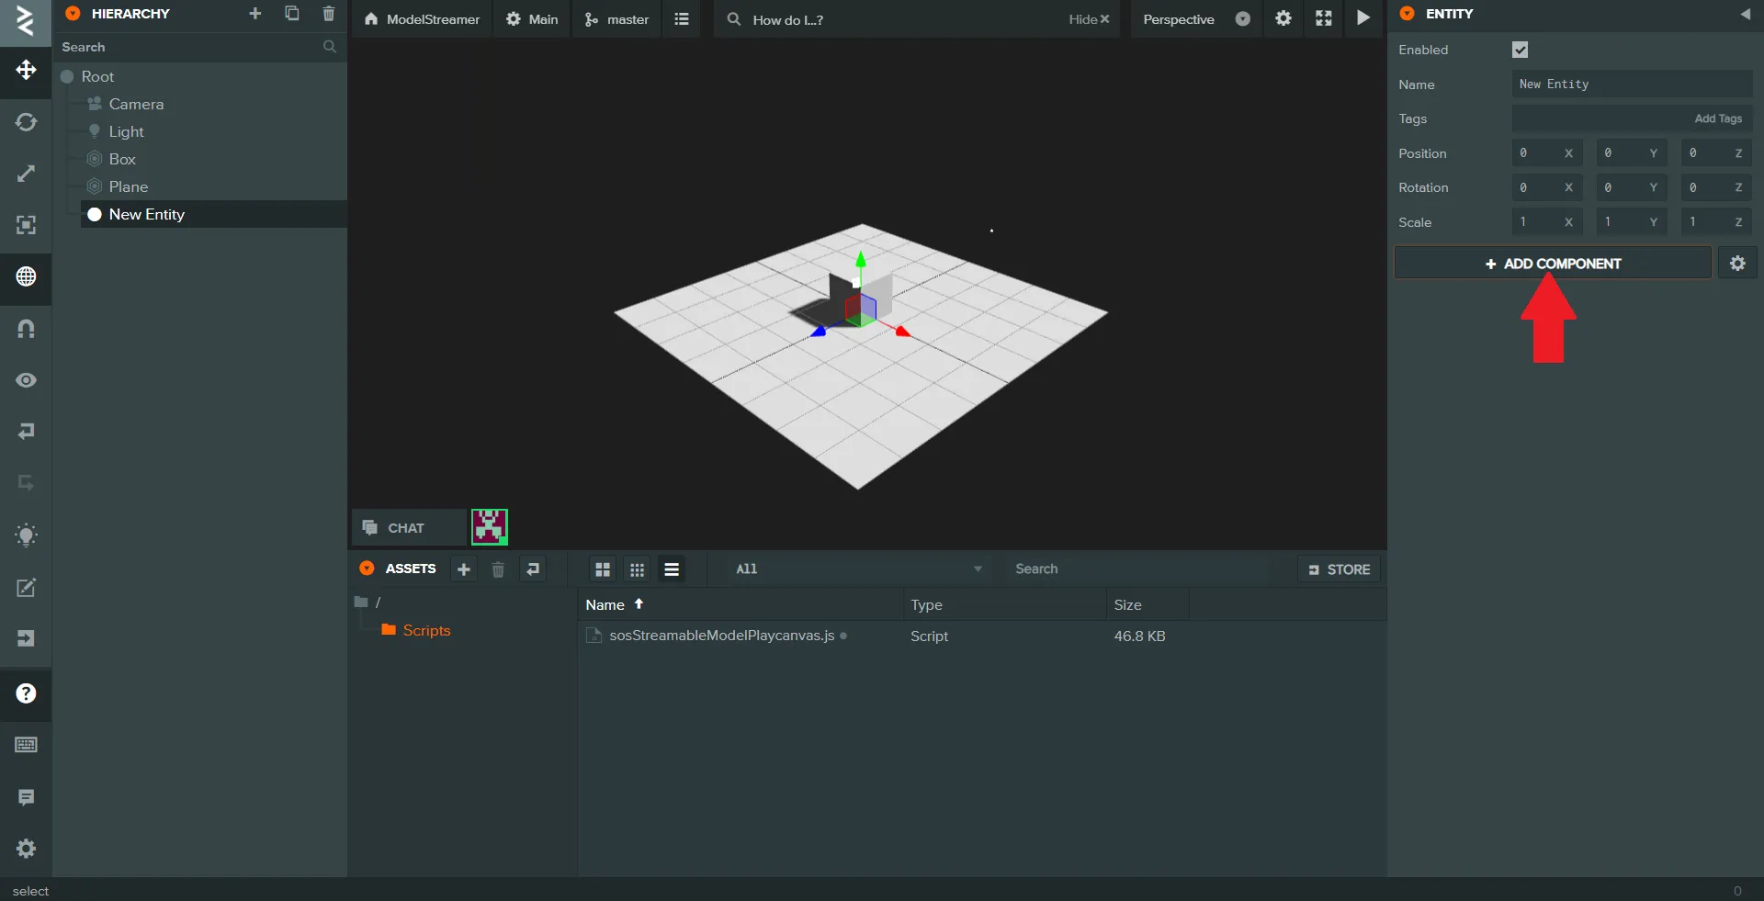The width and height of the screenshot is (1764, 901).
Task: Open the master branch menu
Action: [x=617, y=19]
